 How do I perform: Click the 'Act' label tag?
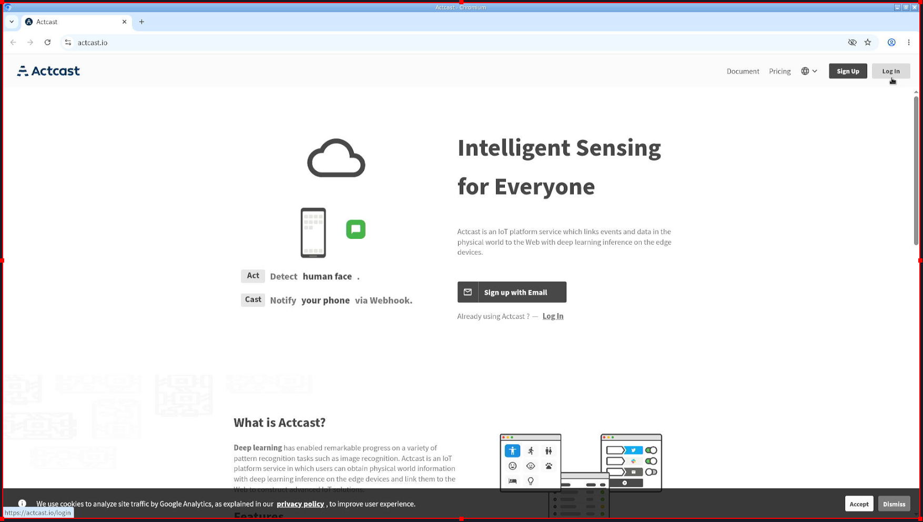[253, 276]
